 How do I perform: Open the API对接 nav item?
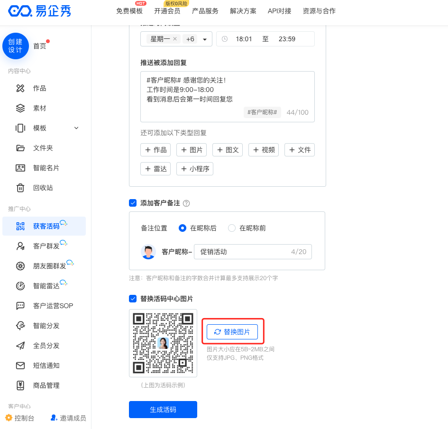coord(279,11)
